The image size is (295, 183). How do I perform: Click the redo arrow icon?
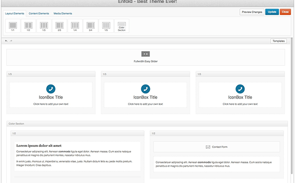(x=11, y=41)
